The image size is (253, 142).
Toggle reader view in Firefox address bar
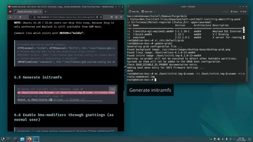pyautogui.click(x=97, y=17)
